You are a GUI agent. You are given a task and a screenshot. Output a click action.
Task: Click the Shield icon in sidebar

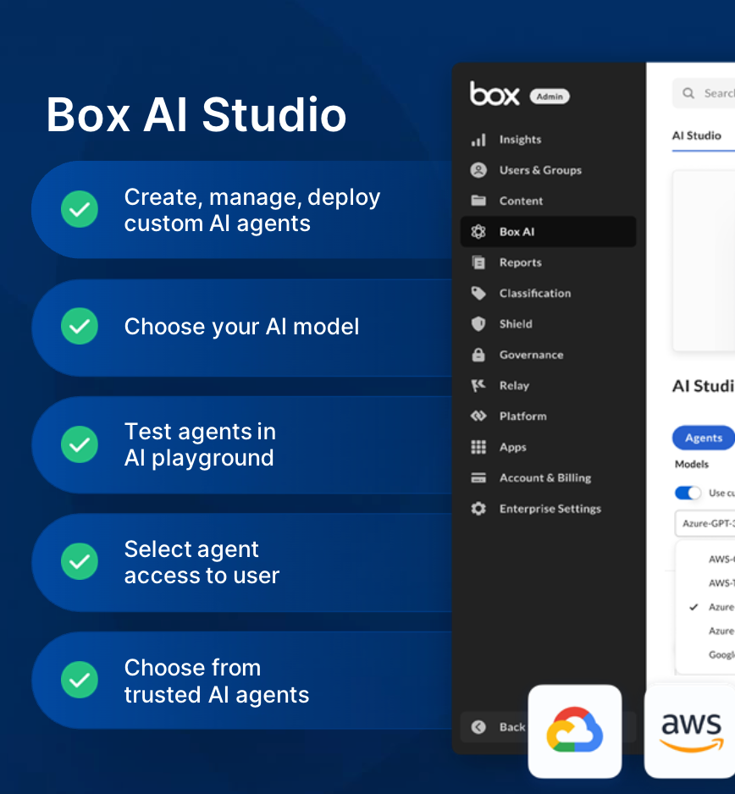pos(478,324)
